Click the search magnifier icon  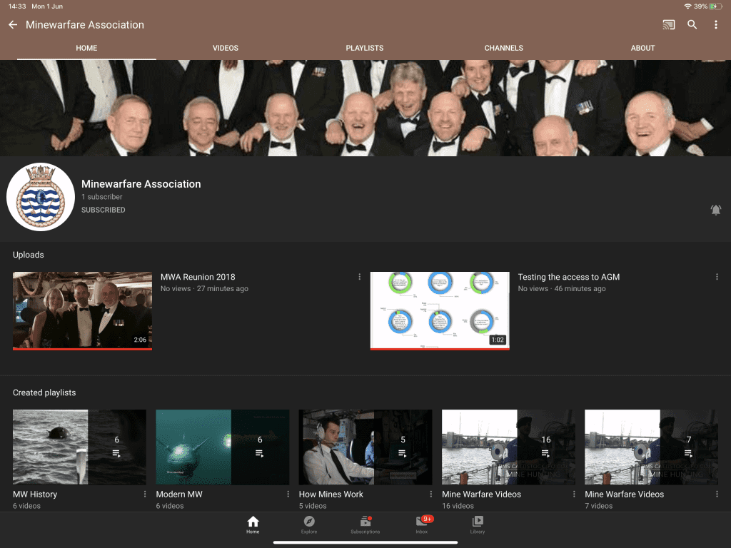click(x=692, y=25)
